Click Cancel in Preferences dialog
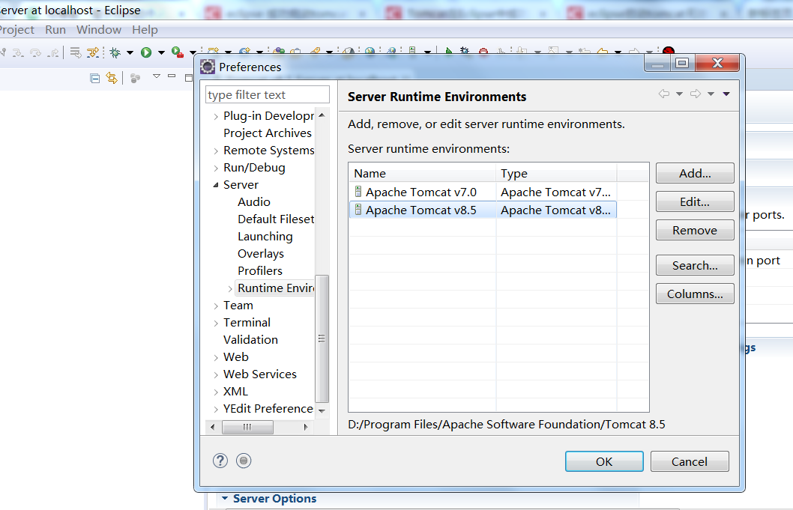The height and width of the screenshot is (510, 793). (x=690, y=461)
